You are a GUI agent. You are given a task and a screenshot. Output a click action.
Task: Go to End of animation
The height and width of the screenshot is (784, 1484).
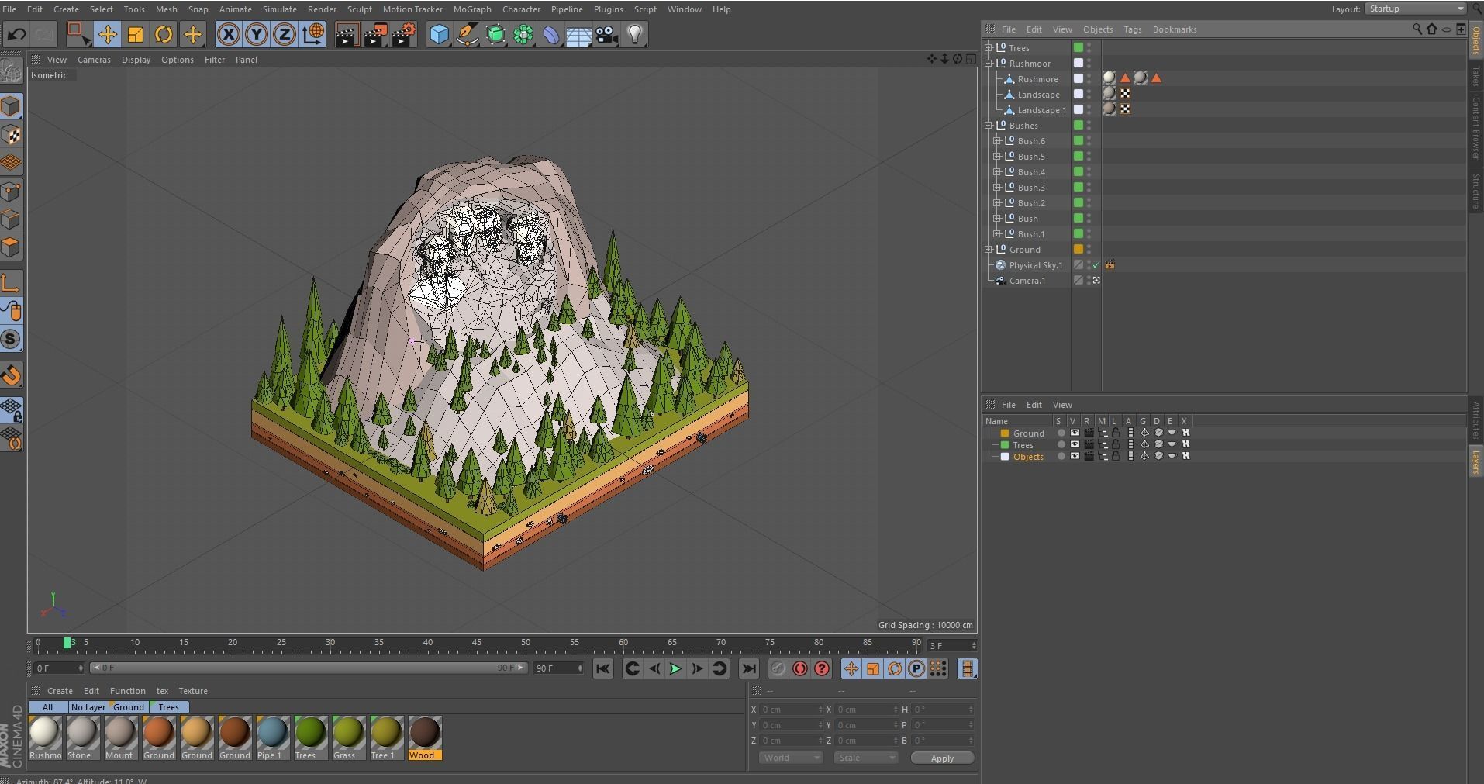click(x=748, y=668)
